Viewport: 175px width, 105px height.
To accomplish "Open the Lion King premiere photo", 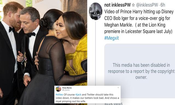I will click(43, 52).
